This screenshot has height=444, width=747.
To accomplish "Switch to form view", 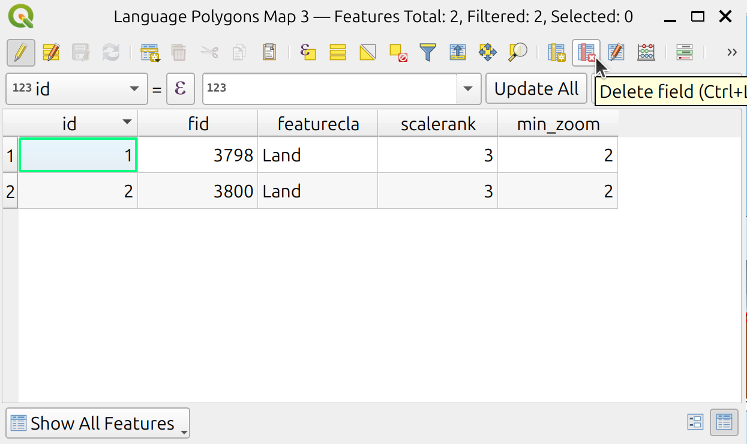I will click(x=695, y=422).
